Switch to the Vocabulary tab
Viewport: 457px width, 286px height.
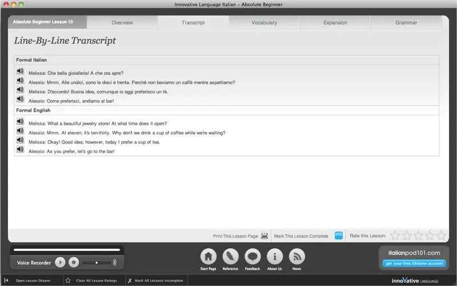point(264,23)
